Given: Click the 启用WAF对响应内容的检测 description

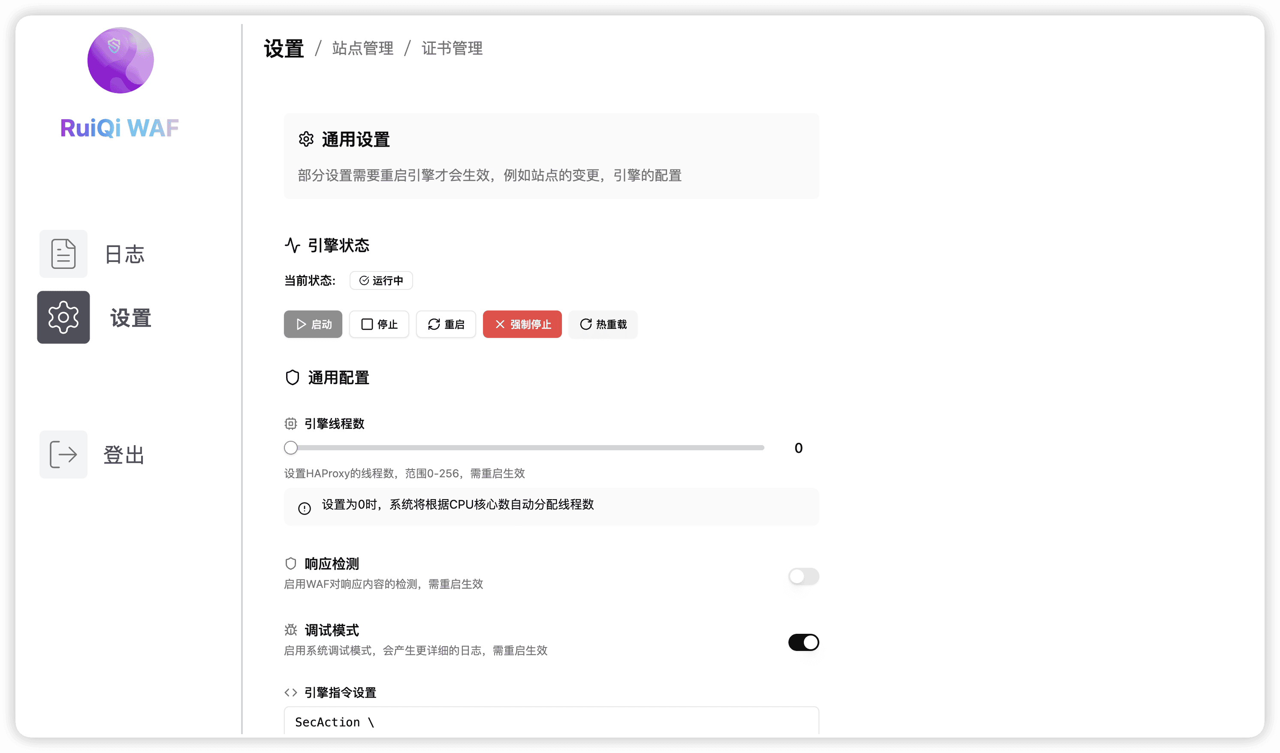Looking at the screenshot, I should click(383, 584).
